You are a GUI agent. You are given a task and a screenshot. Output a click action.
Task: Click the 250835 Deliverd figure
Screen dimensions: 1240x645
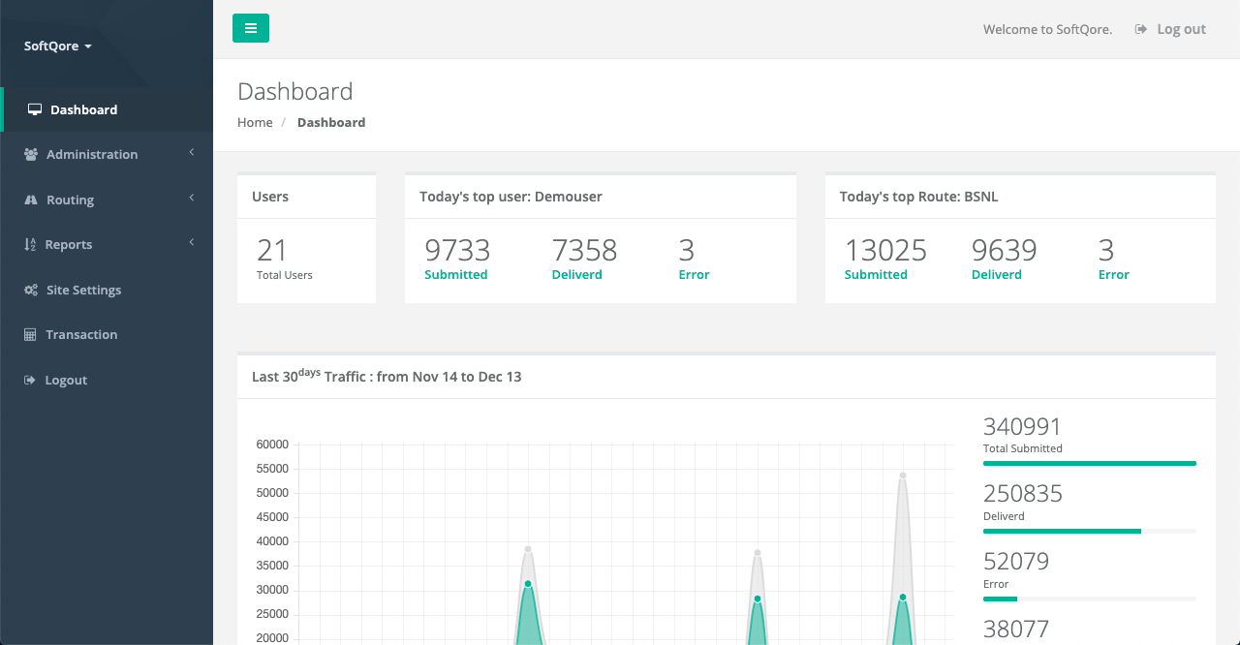(x=1023, y=494)
